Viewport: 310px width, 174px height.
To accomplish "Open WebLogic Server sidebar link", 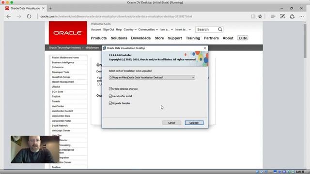I will (61, 130).
